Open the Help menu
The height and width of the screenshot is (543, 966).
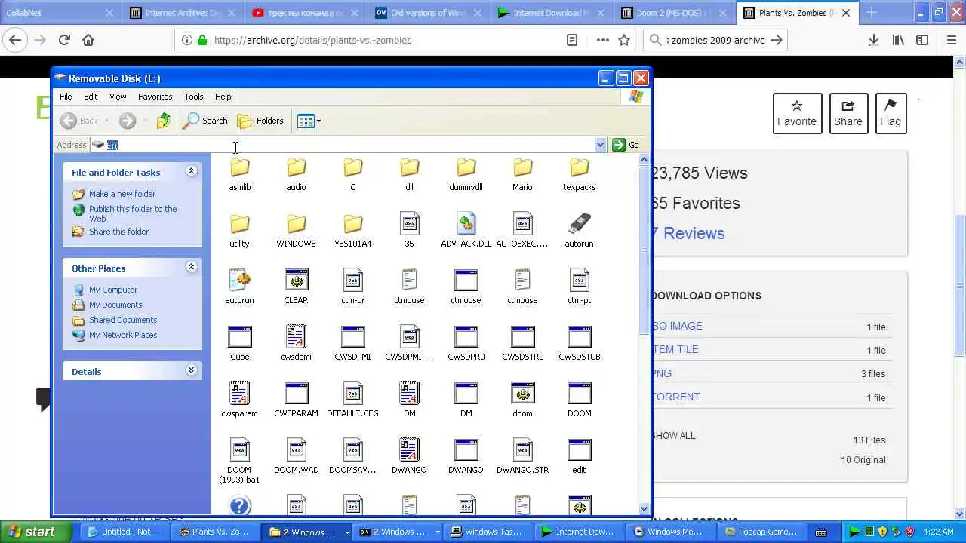coord(223,97)
